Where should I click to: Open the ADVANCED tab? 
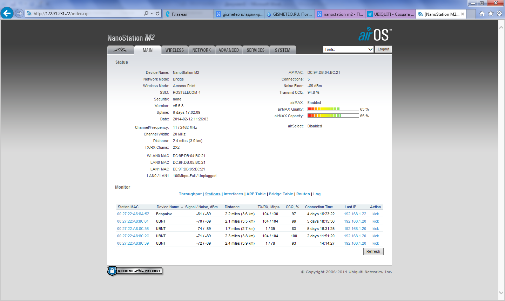[229, 50]
